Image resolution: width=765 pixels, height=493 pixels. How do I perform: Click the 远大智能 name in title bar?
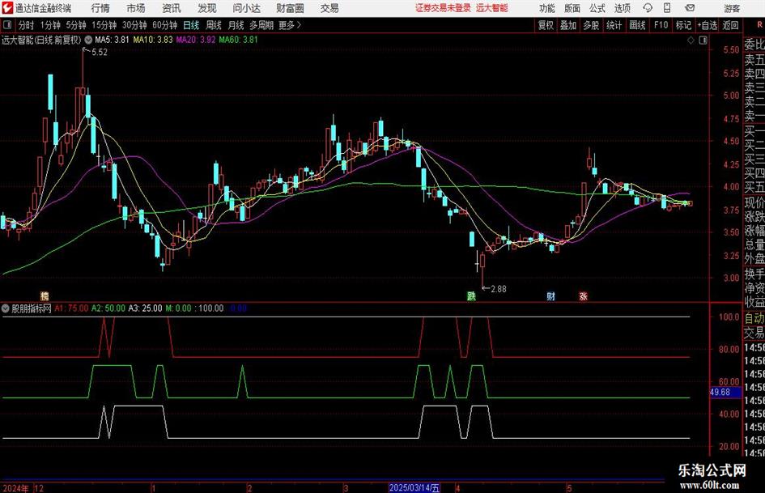(x=492, y=8)
